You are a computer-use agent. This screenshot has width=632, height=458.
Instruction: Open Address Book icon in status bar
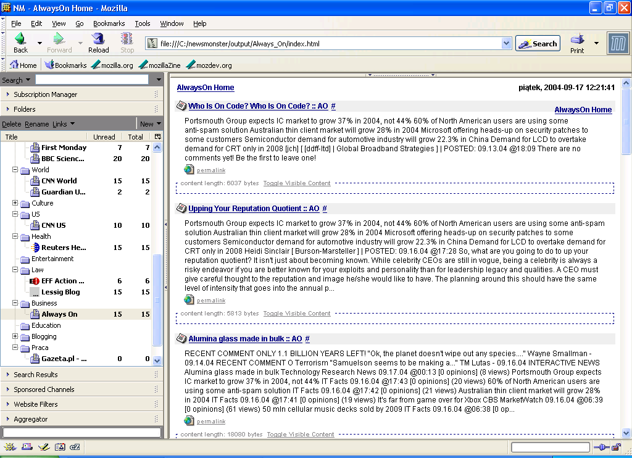click(x=60, y=447)
